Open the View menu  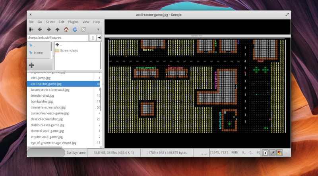(x=85, y=22)
